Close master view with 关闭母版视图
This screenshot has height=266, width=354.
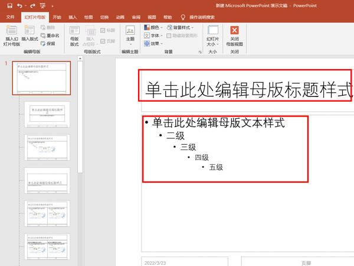(x=235, y=35)
